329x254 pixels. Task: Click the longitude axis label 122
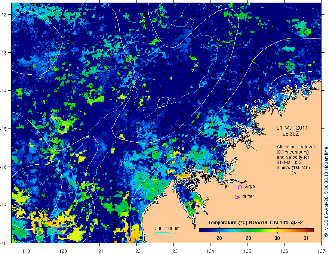tap(136, 251)
